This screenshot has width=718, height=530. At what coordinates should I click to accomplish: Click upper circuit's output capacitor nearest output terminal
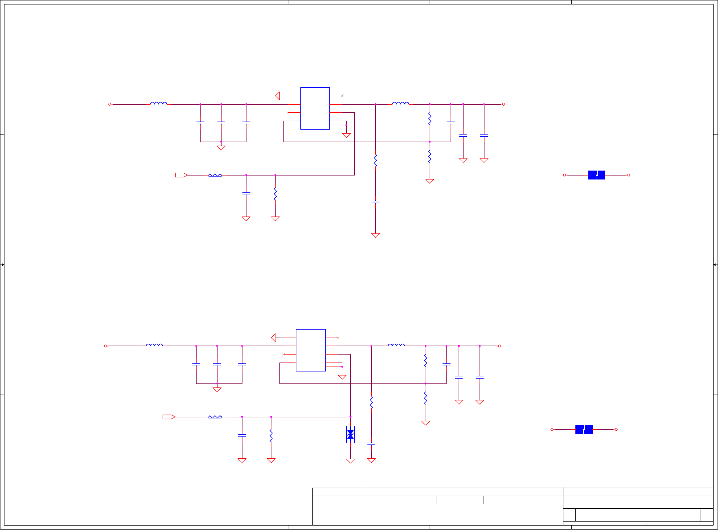tap(484, 135)
